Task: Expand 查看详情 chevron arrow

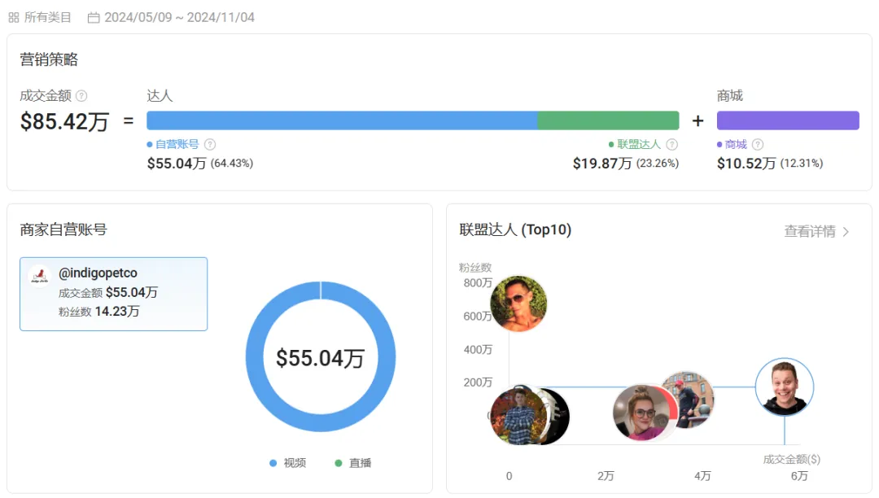Action: (846, 232)
